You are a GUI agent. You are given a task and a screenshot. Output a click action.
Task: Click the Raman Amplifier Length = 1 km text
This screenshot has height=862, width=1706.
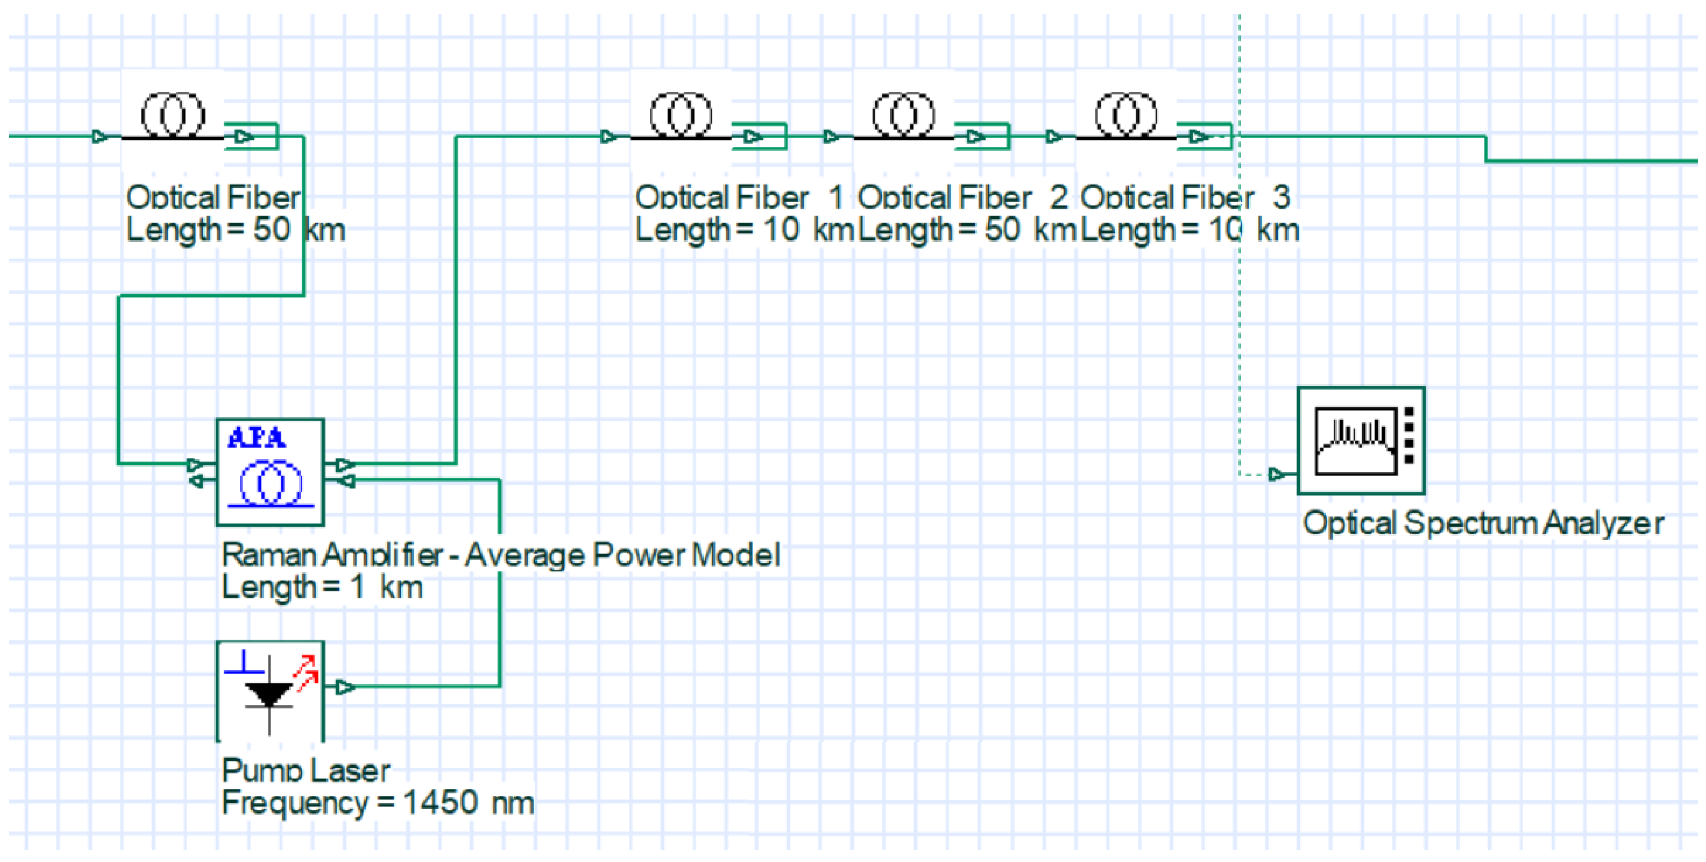(x=323, y=586)
